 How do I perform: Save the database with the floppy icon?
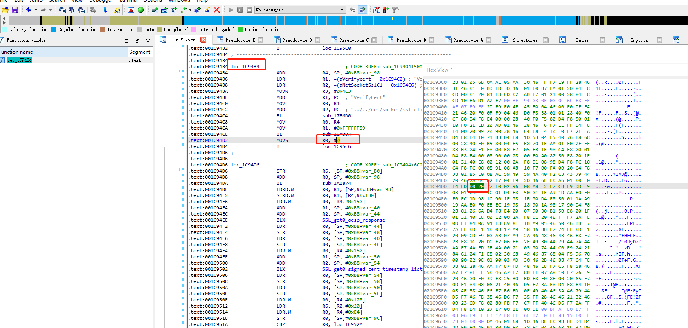click(x=15, y=10)
